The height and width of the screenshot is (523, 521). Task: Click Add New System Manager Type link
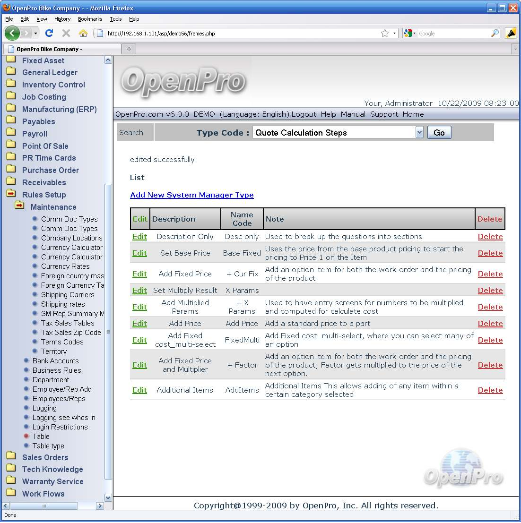click(x=191, y=195)
